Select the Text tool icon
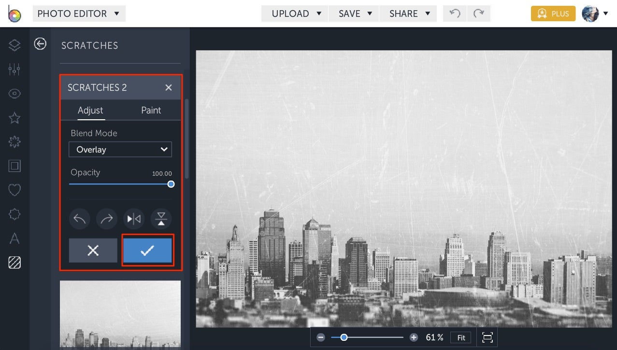Viewport: 617px width, 350px height. (x=14, y=238)
